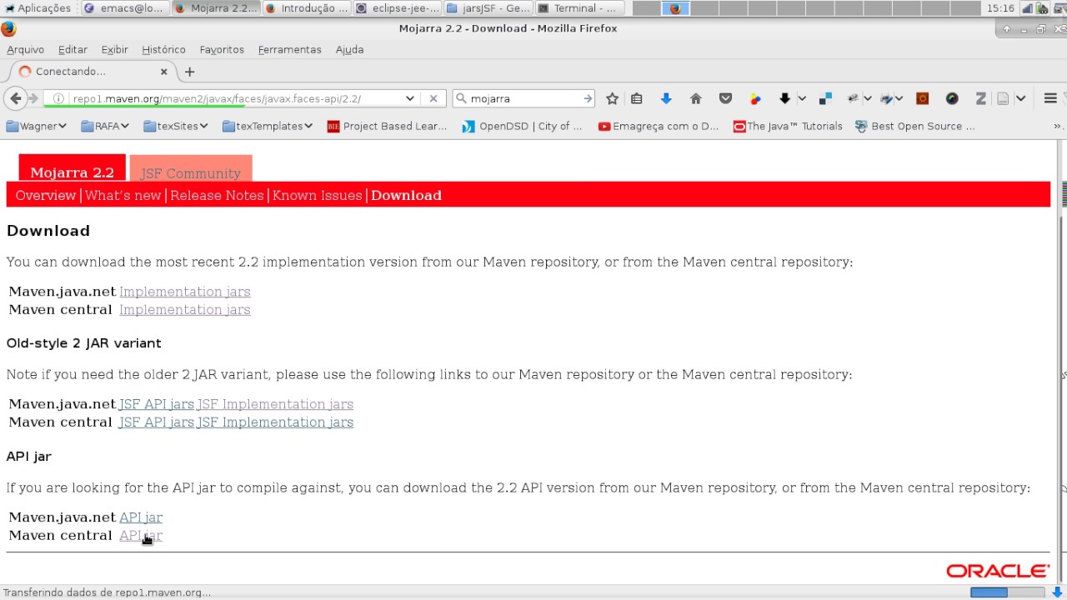Open OpenDSD City of bookmark
Viewport: 1067px width, 600px height.
[521, 127]
